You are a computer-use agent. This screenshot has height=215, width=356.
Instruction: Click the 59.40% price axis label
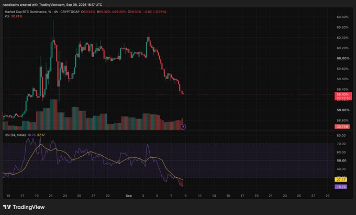tap(342, 90)
